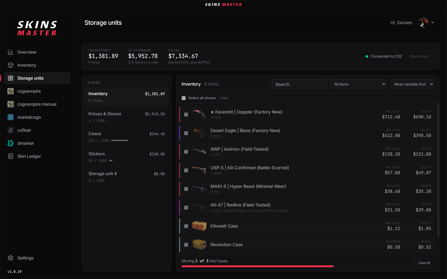The image size is (447, 279).
Task: Select the Knives & Gloves storage unit
Action: pos(127,117)
